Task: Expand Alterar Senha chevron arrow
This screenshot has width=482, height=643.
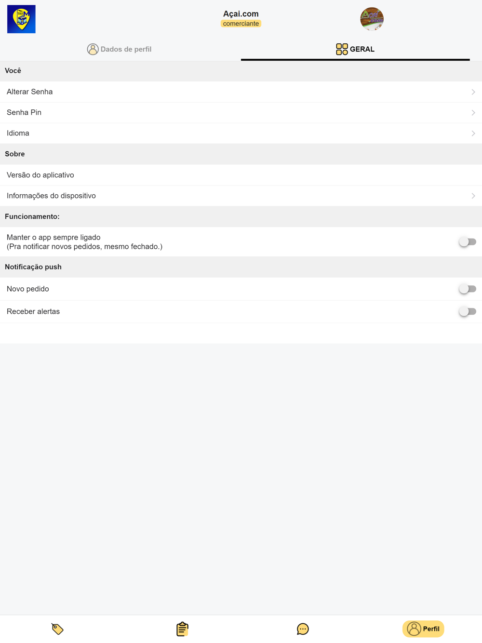Action: coord(473,92)
